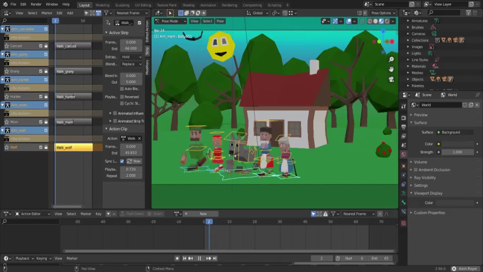Toggle Mom track mute checkbox

click(41, 122)
